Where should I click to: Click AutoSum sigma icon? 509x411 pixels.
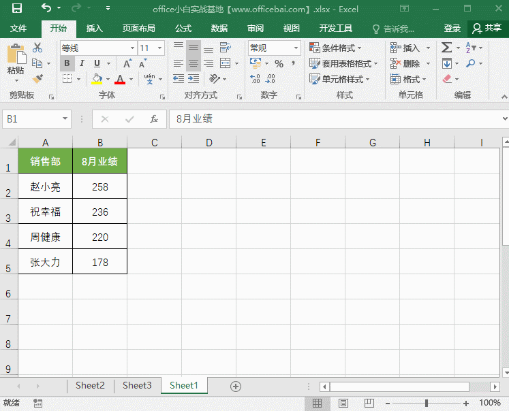[447, 48]
